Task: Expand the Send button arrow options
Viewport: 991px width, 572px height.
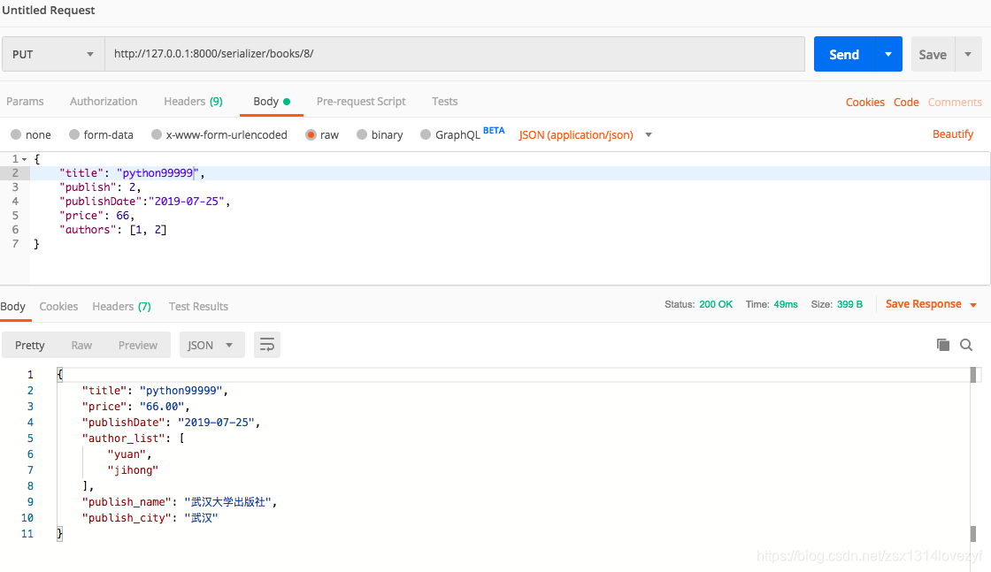Action: coord(888,54)
